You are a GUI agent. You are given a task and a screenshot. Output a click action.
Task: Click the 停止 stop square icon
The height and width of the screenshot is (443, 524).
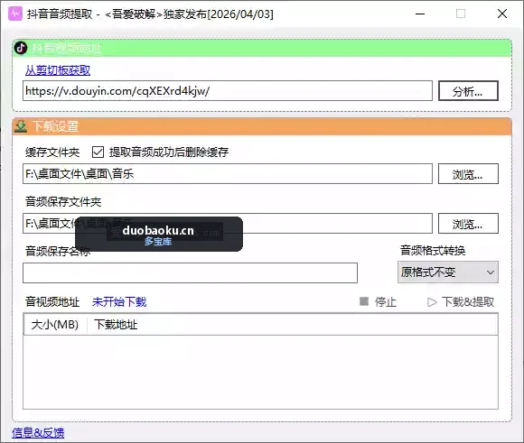click(364, 301)
